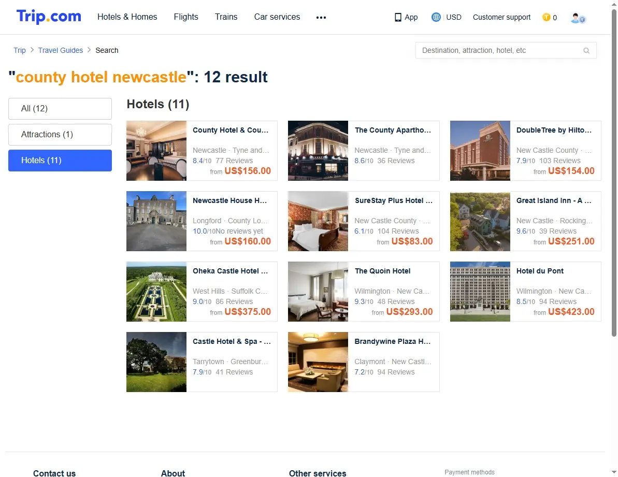Open the three-dots more menu
The image size is (618, 477).
[321, 17]
